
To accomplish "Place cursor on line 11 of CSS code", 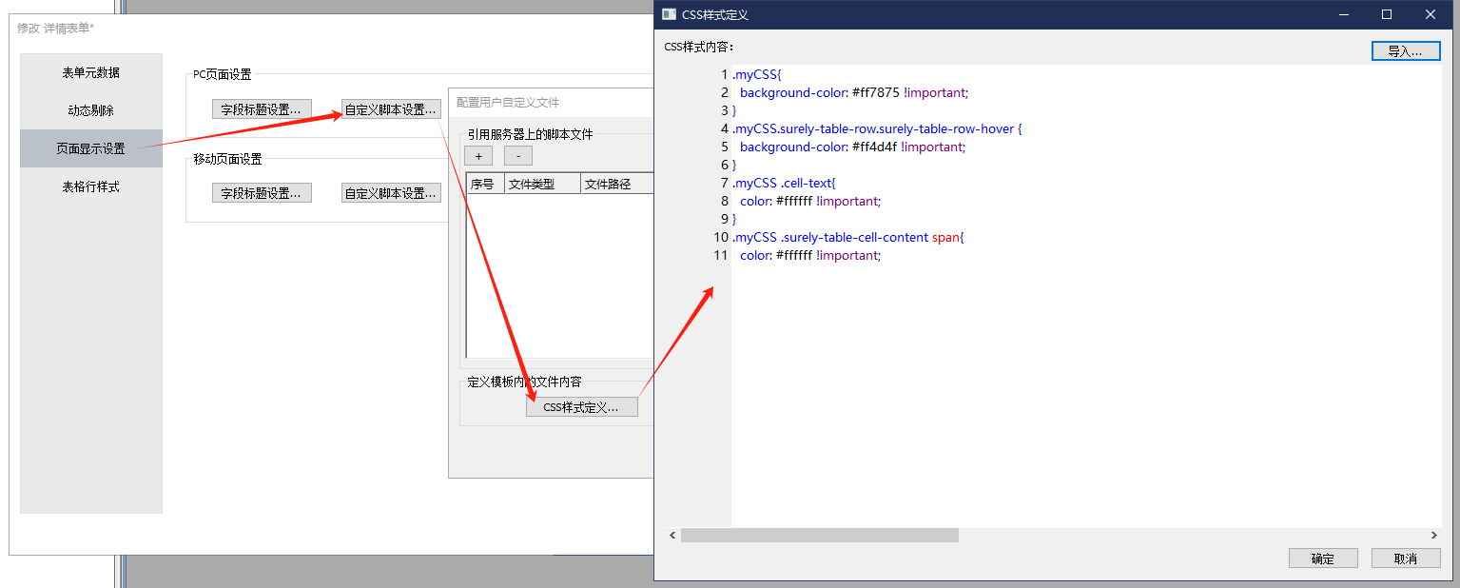I will [810, 256].
